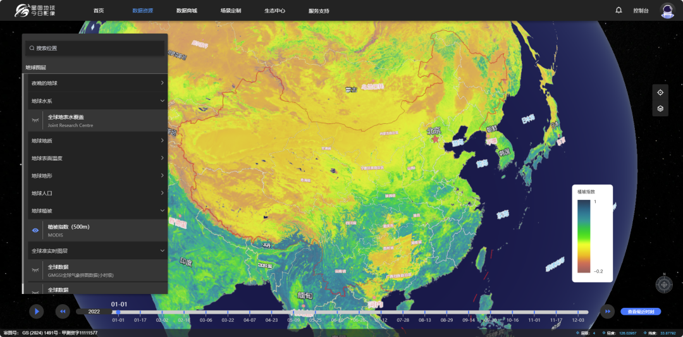683x337 pixels.
Task: Click the 植被指数 legend color gradient bar
Action: [584, 236]
